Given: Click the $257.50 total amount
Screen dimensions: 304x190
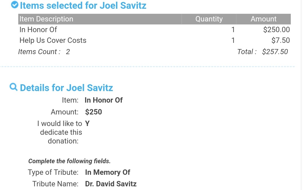Looking at the screenshot, I should (275, 52).
